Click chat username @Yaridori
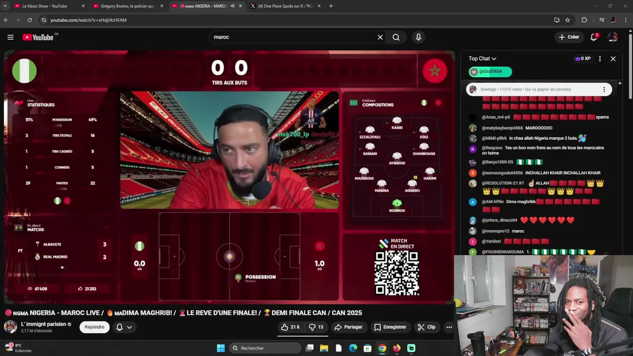Image resolution: width=633 pixels, height=356 pixels. 491,241
